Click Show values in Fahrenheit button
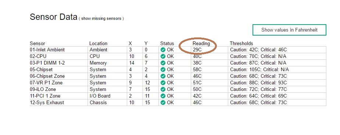340x135 pixels. 289,30
